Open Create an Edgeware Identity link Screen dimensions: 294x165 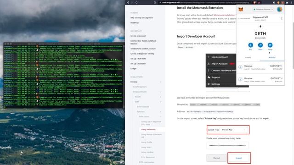click(x=142, y=54)
